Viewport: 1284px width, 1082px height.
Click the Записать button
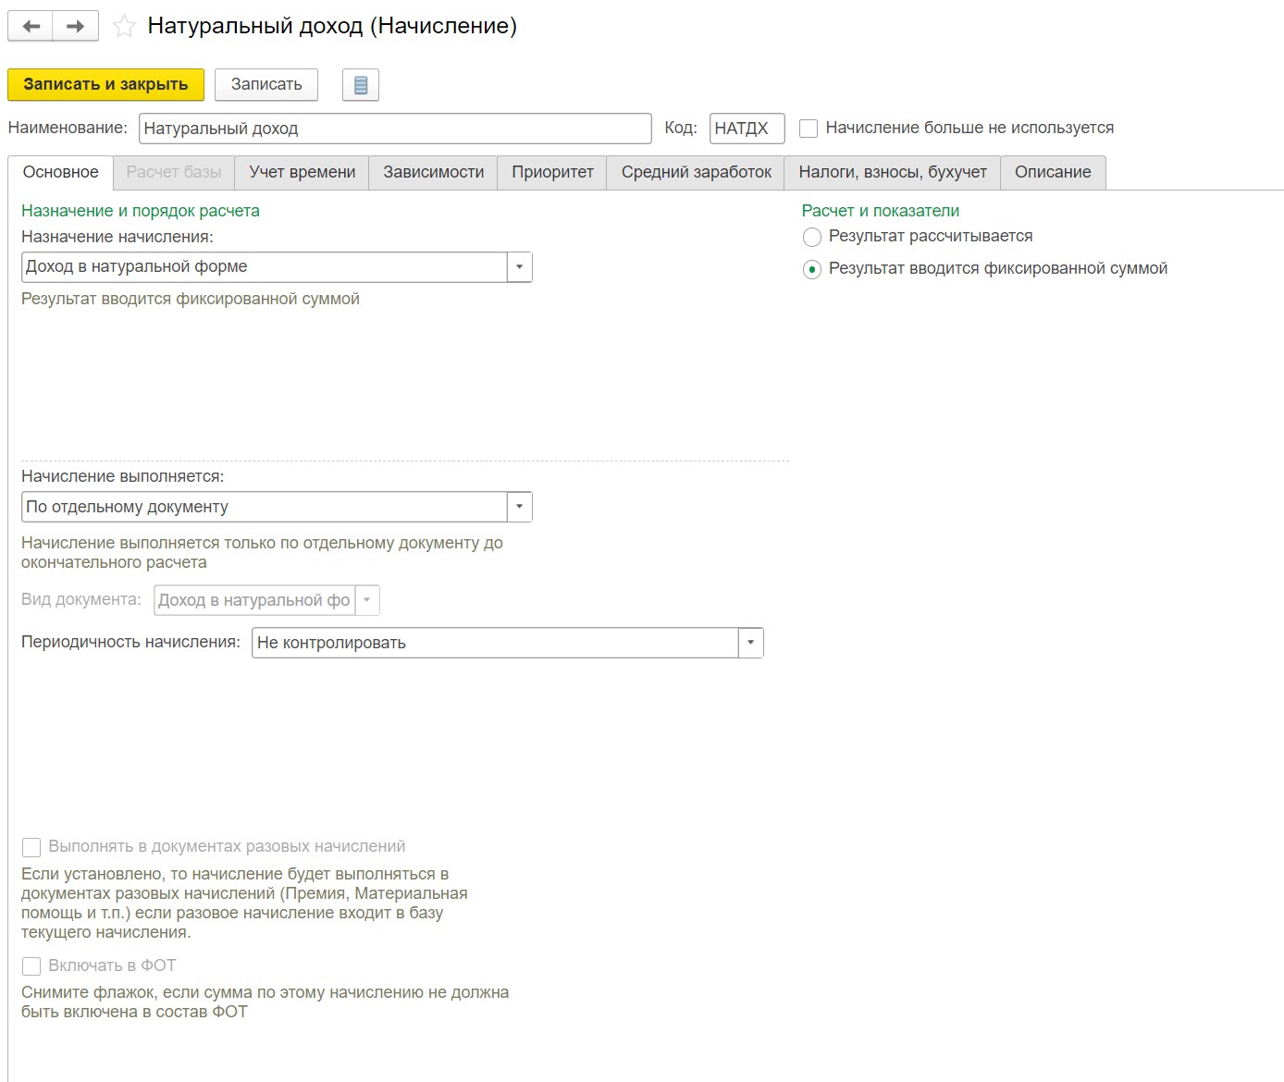point(266,84)
